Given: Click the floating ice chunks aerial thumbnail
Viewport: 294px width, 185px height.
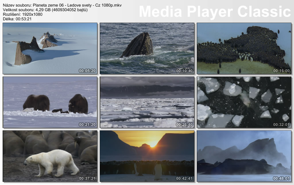Looking at the screenshot, I should [x=244, y=102].
